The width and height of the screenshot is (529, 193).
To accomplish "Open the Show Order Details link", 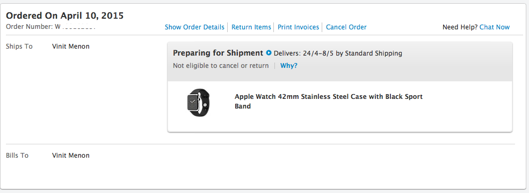I will 194,27.
